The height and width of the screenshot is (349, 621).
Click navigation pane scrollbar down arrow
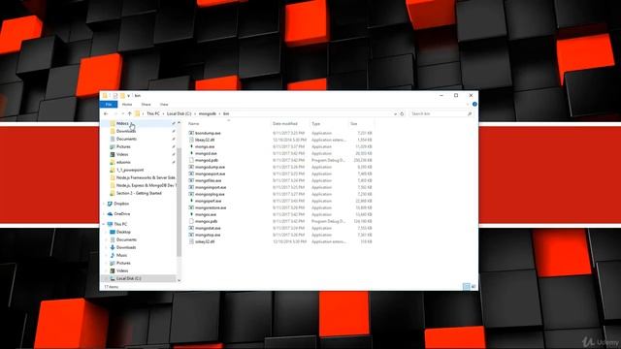tap(179, 280)
